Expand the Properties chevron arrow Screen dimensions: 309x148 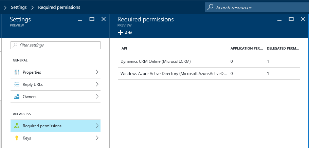click(97, 72)
